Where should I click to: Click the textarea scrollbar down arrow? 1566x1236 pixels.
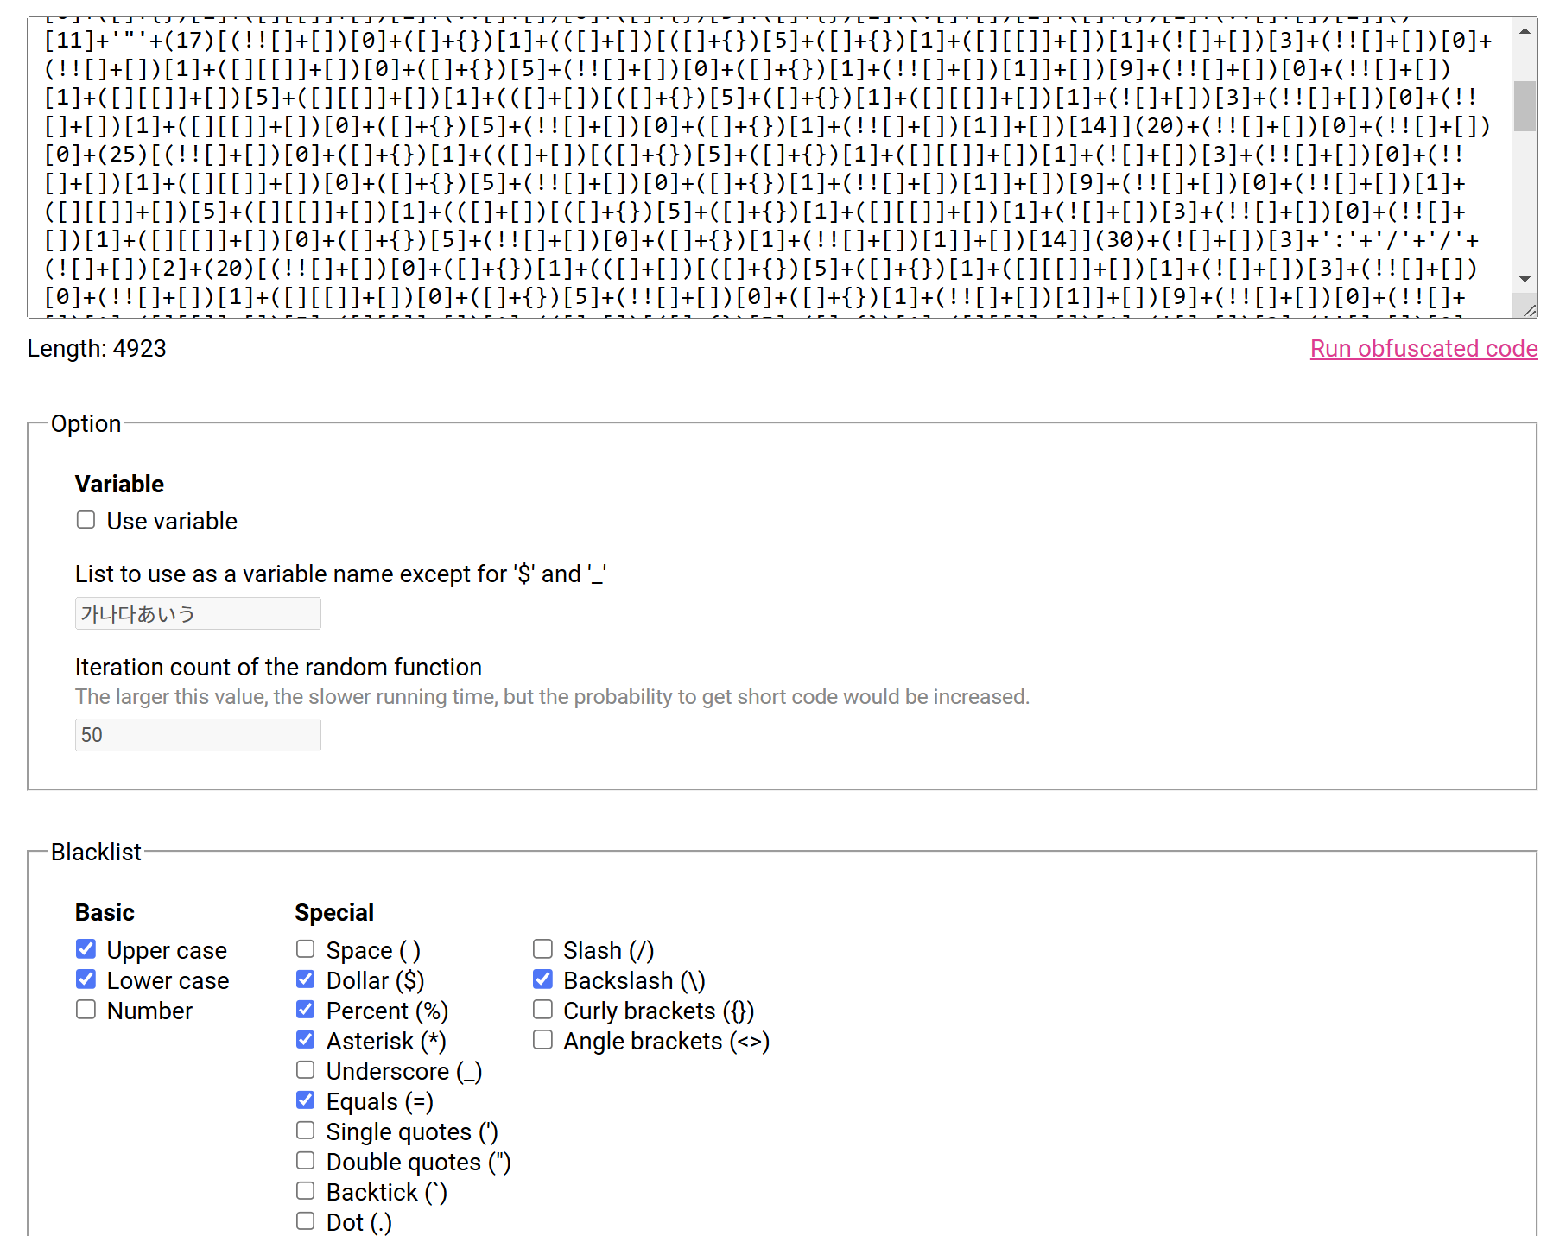click(x=1525, y=279)
